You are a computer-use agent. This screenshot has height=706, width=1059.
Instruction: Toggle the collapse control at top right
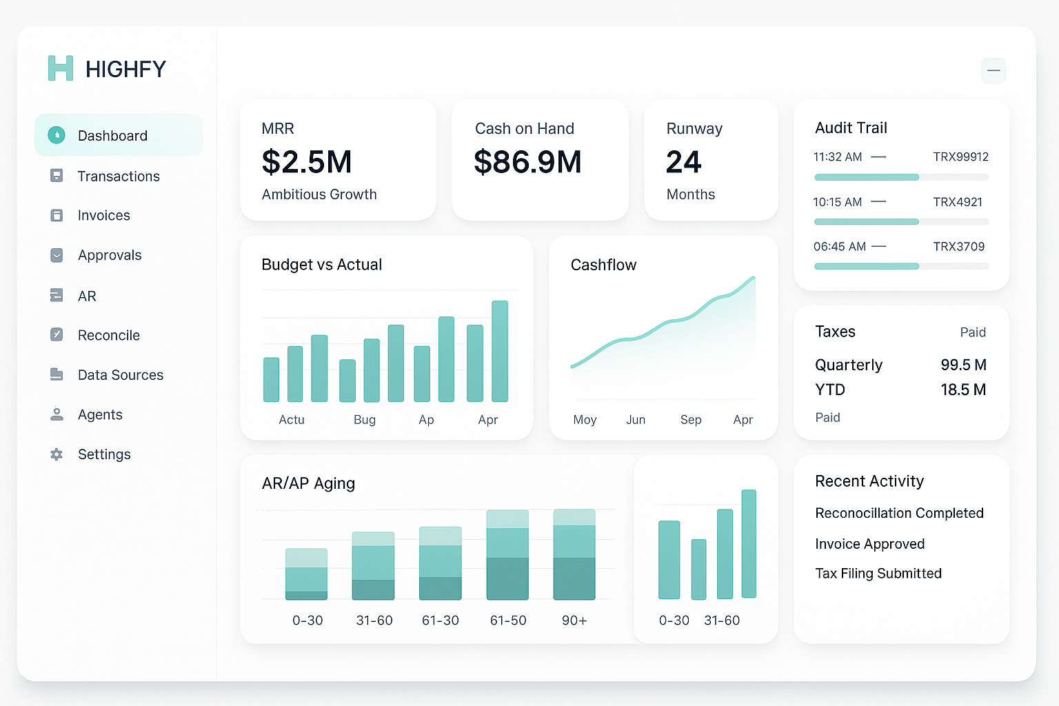click(994, 70)
